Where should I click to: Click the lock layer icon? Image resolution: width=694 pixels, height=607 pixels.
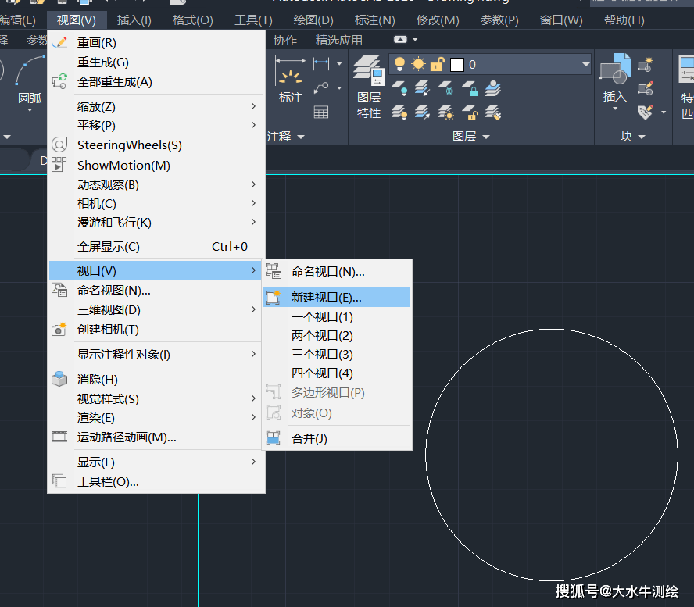tap(470, 88)
